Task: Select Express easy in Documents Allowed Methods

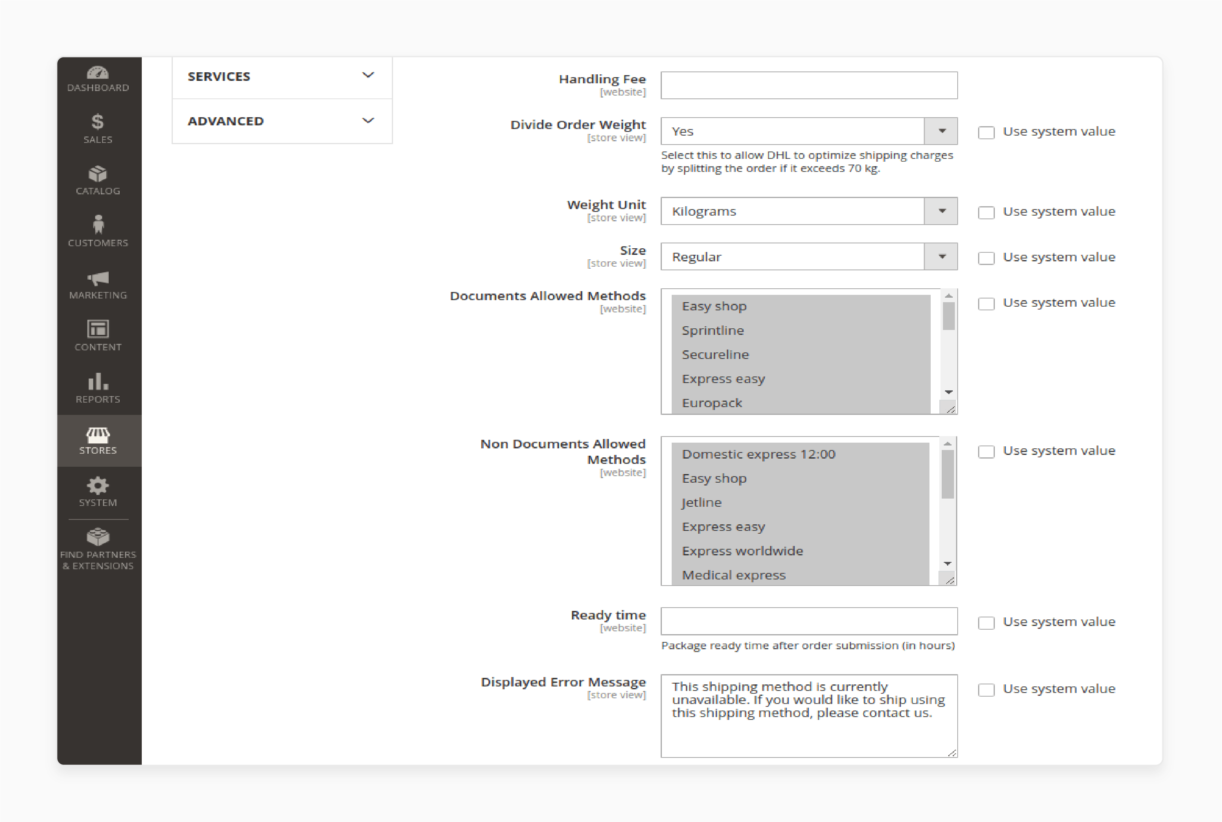Action: [801, 379]
